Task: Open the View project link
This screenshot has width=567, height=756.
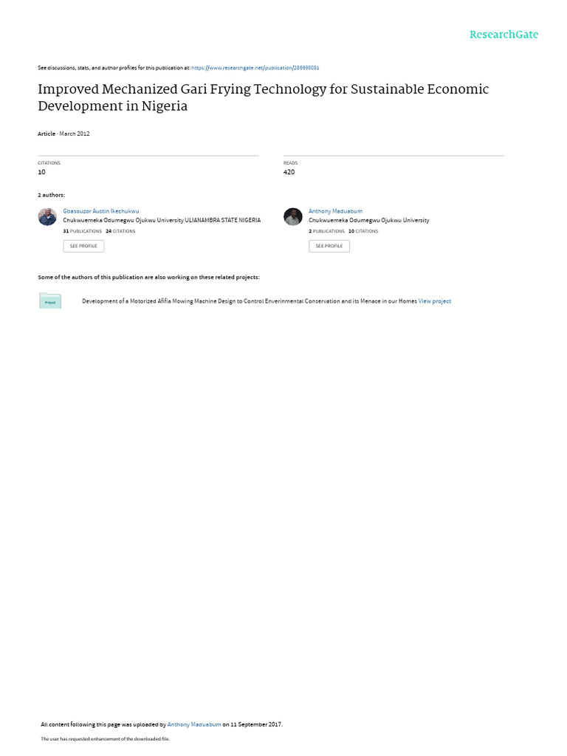Action: (434, 301)
